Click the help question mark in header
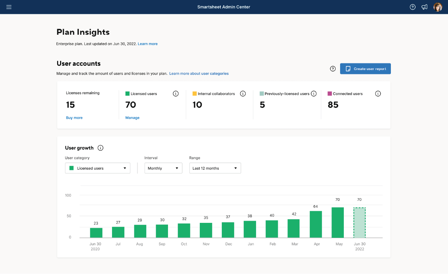 click(413, 7)
